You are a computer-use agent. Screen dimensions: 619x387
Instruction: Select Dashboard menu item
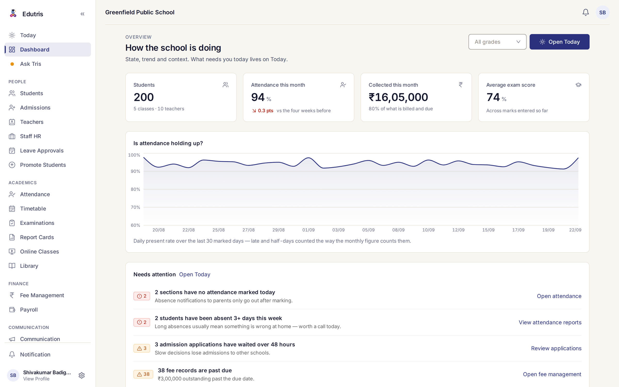click(48, 50)
